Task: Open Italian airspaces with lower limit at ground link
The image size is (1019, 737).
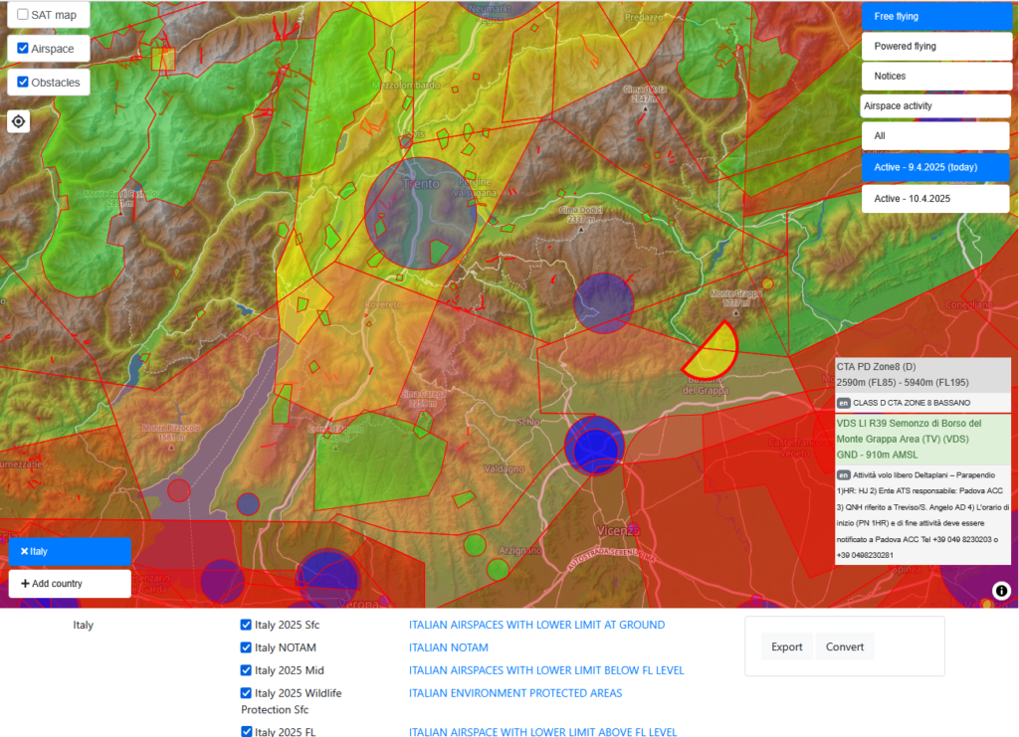Action: click(x=536, y=625)
